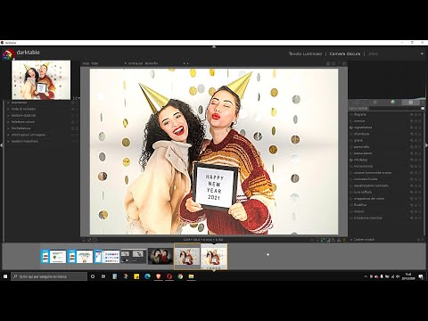This screenshot has height=321, width=428.
Task: Open second darkroom window icon below image
Action: click(95, 240)
